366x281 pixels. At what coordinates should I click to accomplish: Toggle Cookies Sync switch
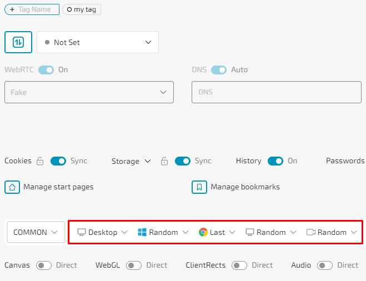point(58,161)
